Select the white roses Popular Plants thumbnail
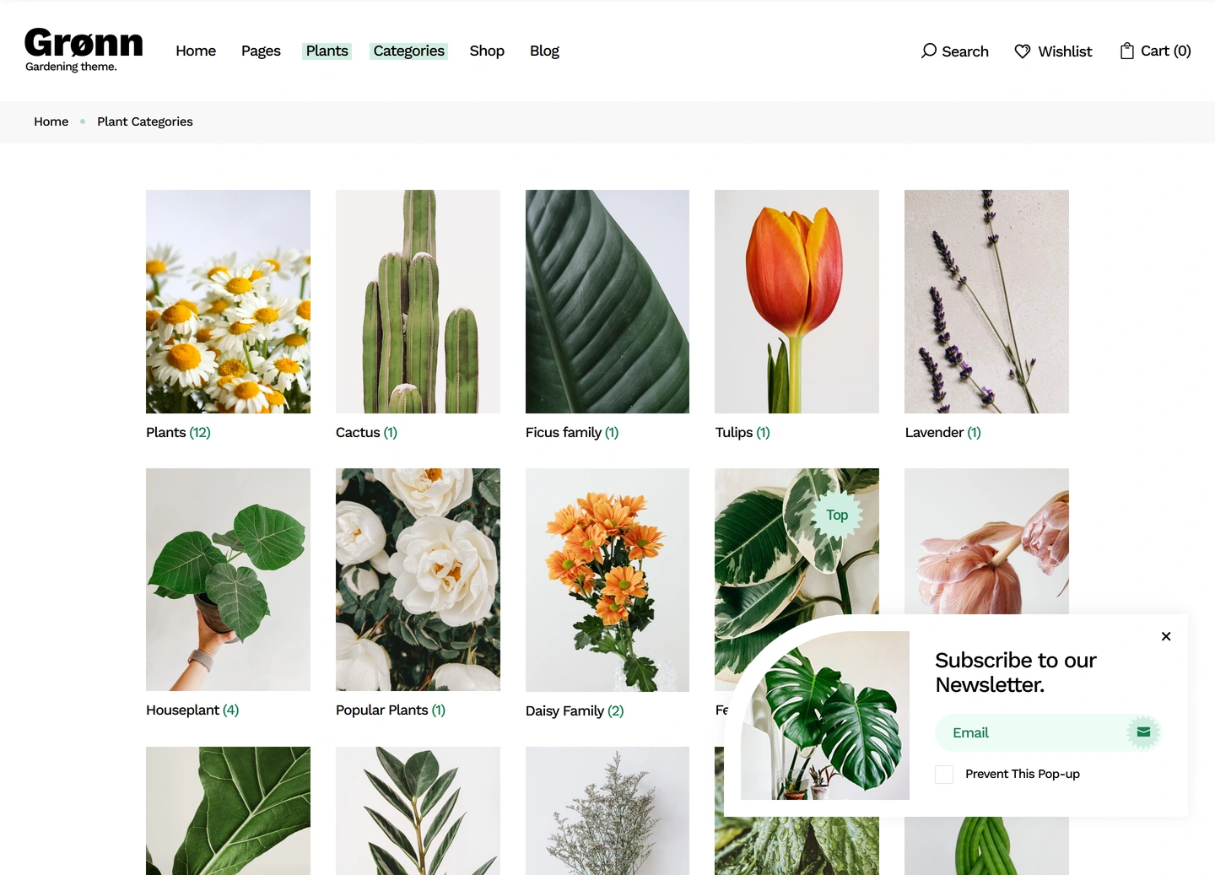Screen dimensions: 1215x875 point(418,580)
